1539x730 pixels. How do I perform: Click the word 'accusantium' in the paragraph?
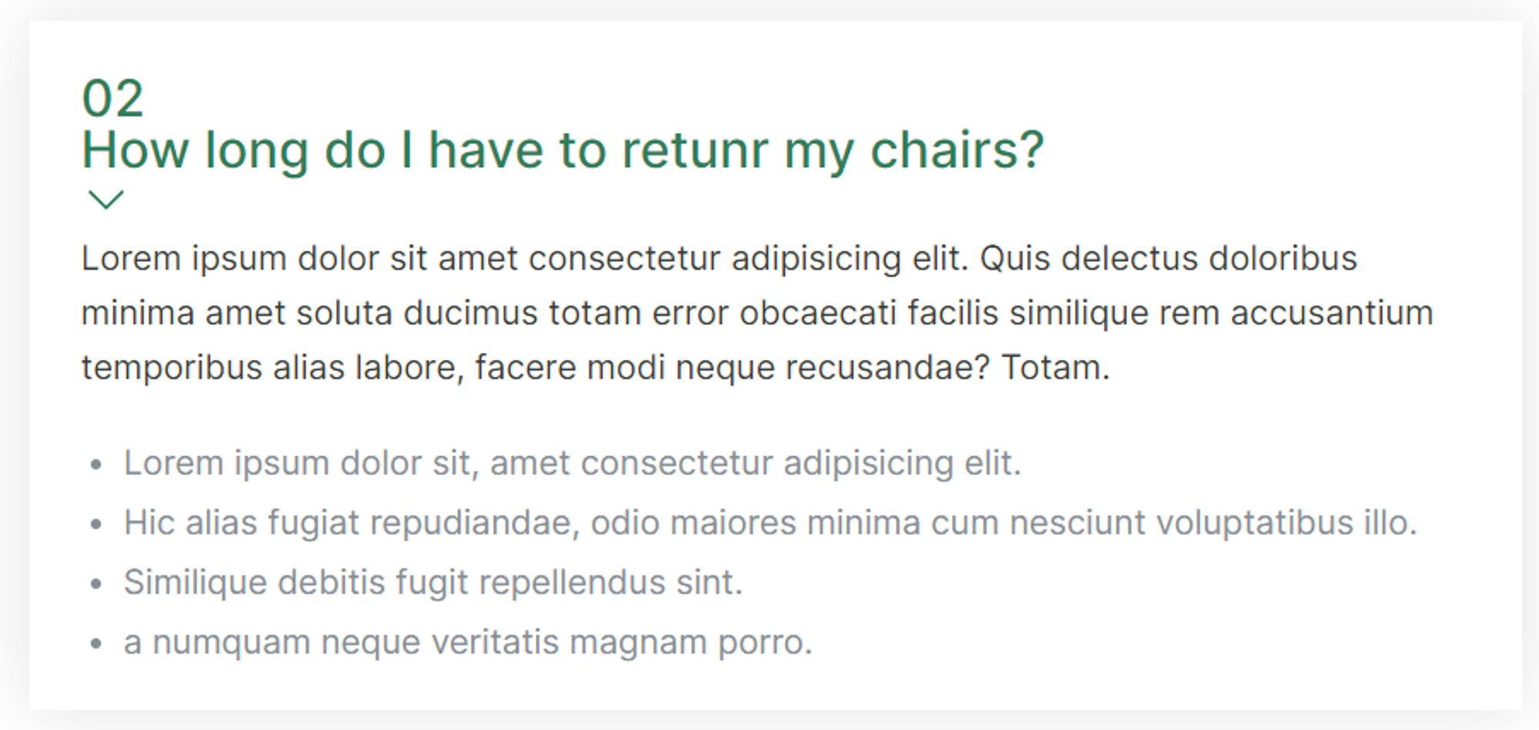coord(1331,313)
